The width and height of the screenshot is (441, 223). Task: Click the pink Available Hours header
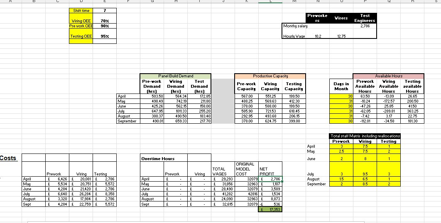coord(388,76)
